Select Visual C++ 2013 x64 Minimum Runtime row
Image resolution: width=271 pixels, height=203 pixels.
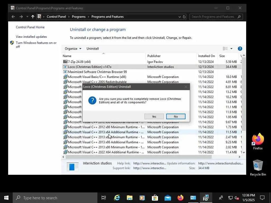[152, 137]
